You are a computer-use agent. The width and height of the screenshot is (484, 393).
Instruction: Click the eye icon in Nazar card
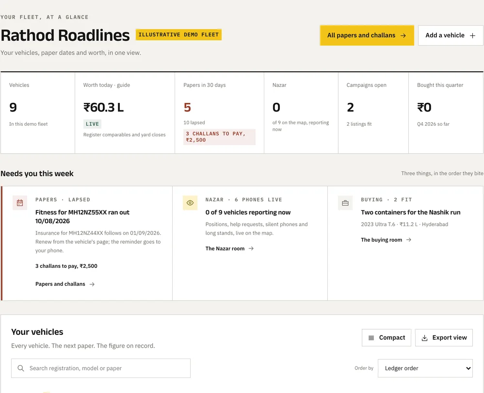tap(190, 203)
